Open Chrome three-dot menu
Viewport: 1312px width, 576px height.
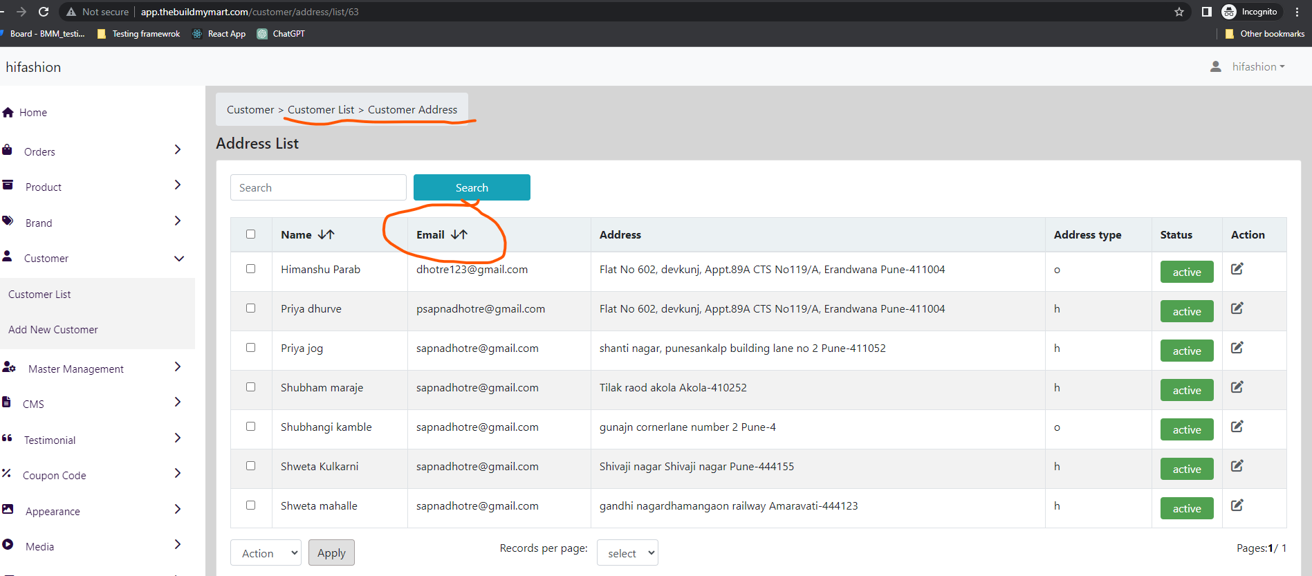point(1297,12)
